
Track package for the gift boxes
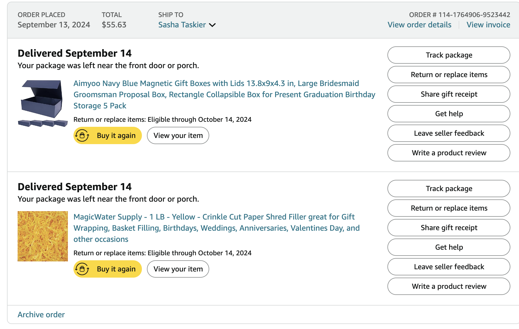449,55
